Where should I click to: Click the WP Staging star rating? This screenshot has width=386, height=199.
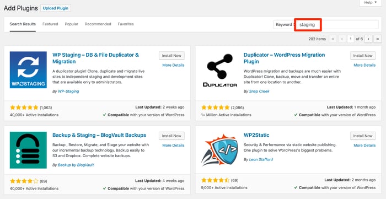24,107
